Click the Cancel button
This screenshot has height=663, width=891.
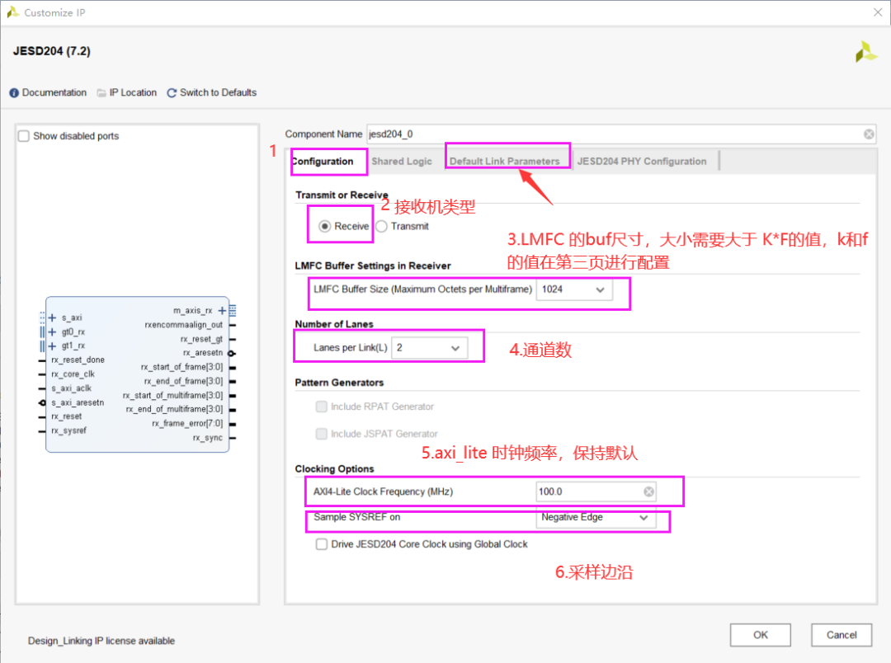point(841,635)
